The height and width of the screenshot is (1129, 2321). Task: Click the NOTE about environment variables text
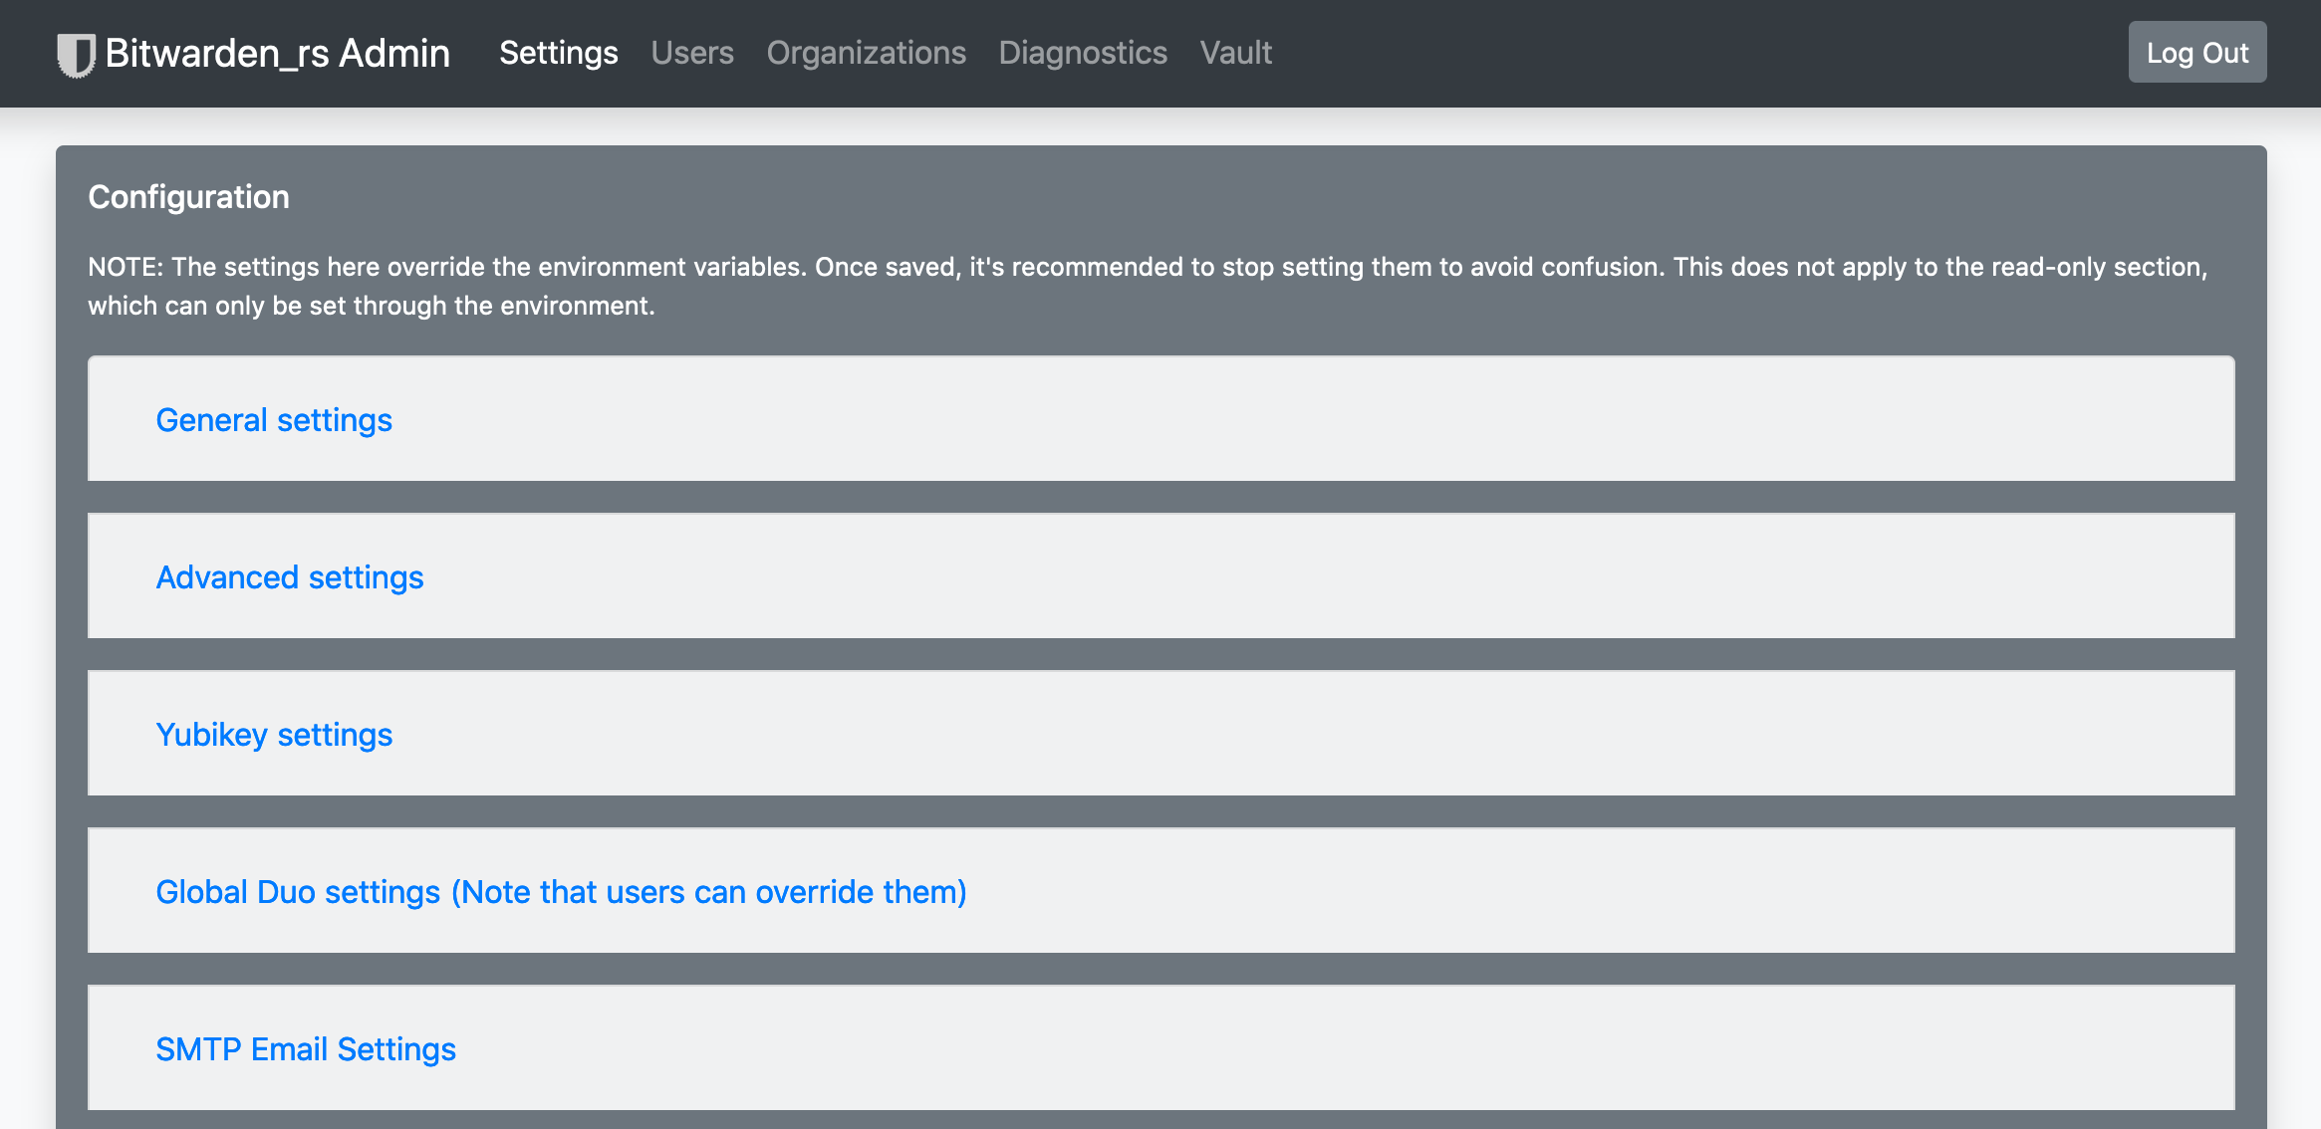[x=1148, y=286]
